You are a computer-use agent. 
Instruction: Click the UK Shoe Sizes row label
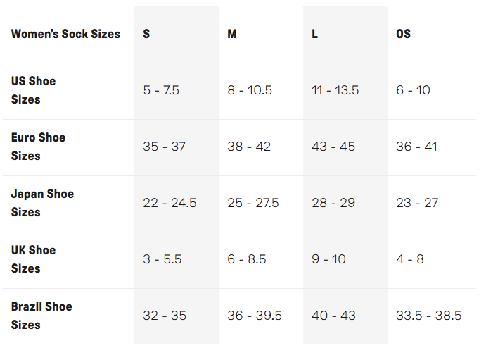(x=33, y=259)
